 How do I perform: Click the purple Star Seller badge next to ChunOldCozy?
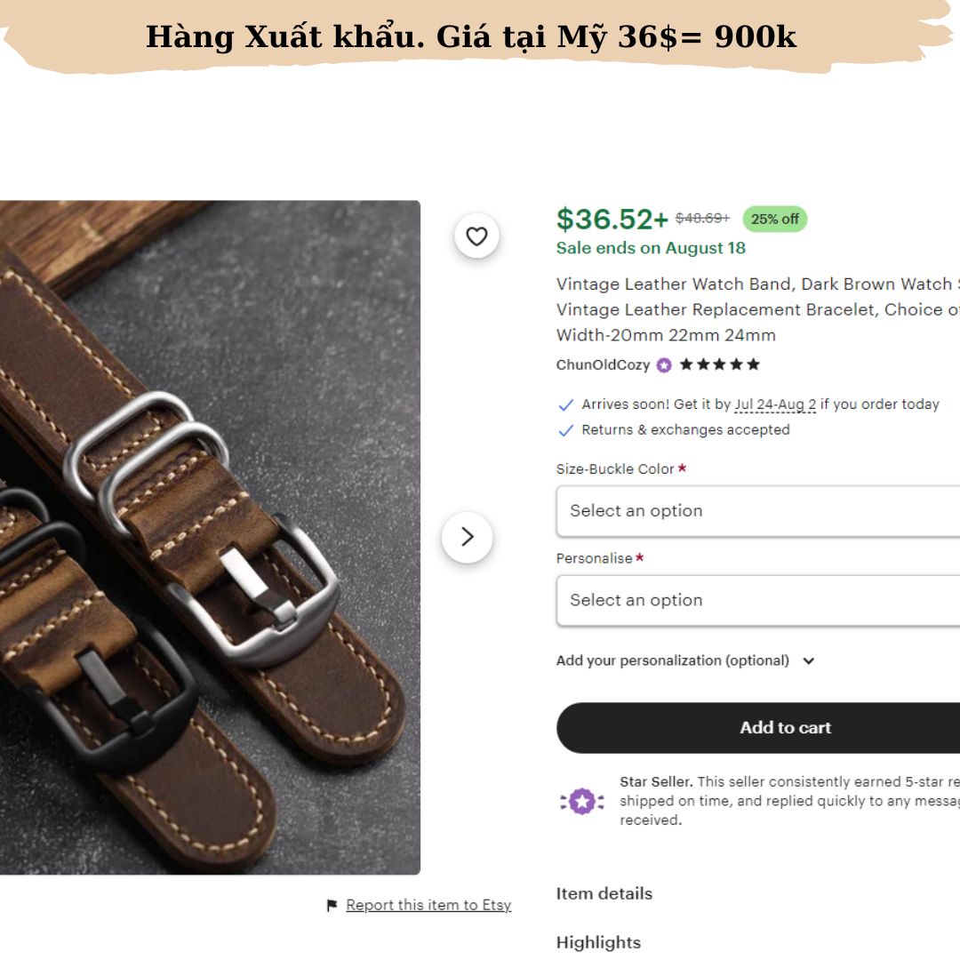[x=664, y=365]
